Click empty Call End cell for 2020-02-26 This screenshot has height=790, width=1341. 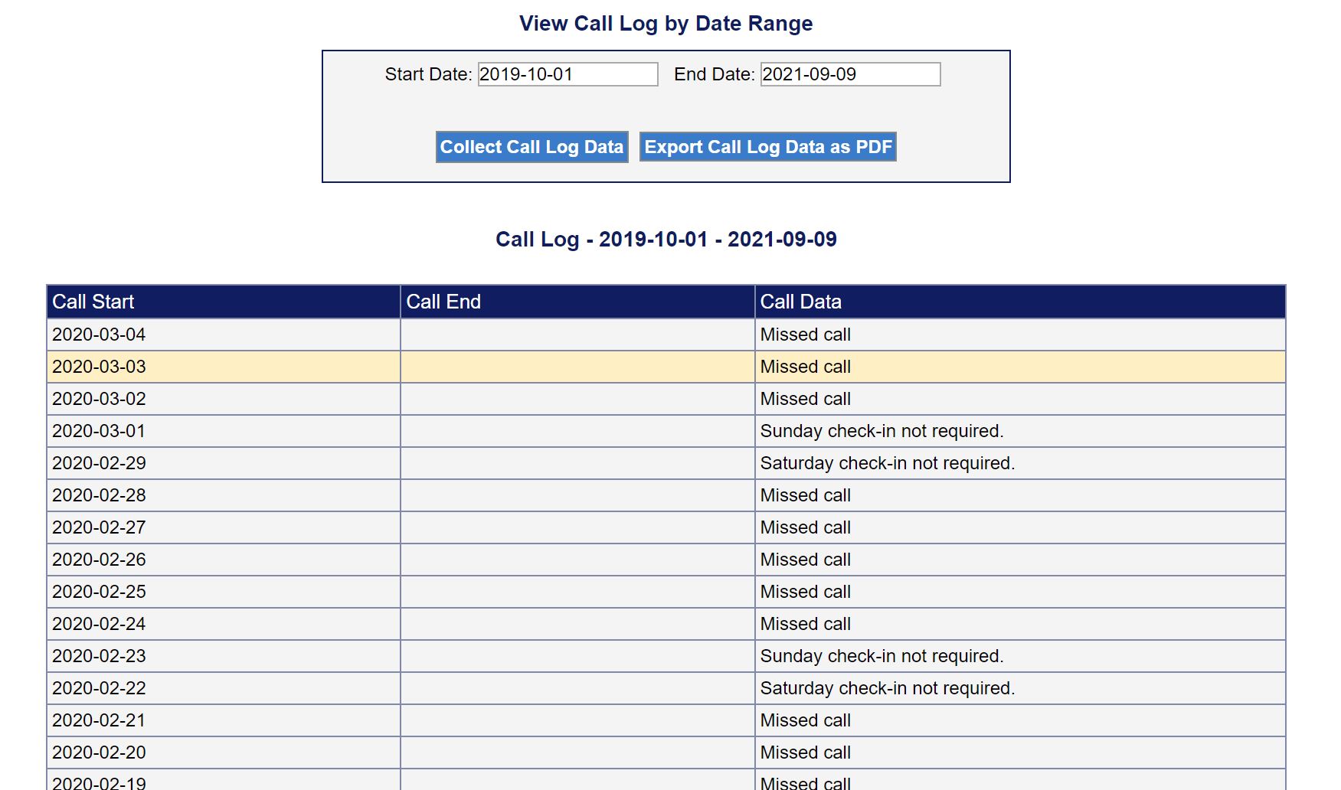tap(577, 560)
